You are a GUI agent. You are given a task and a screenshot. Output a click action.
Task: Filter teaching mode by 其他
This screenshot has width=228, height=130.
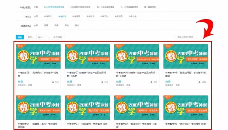coord(77,25)
